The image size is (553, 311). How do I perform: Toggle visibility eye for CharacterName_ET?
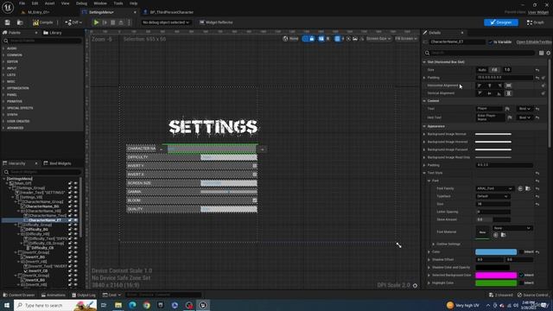(x=75, y=220)
